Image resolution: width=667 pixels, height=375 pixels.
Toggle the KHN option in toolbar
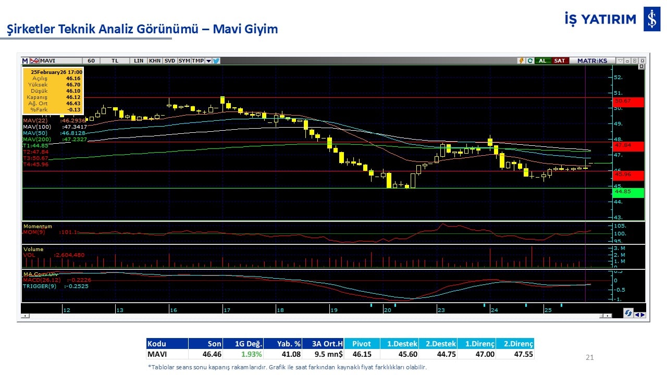[155, 61]
